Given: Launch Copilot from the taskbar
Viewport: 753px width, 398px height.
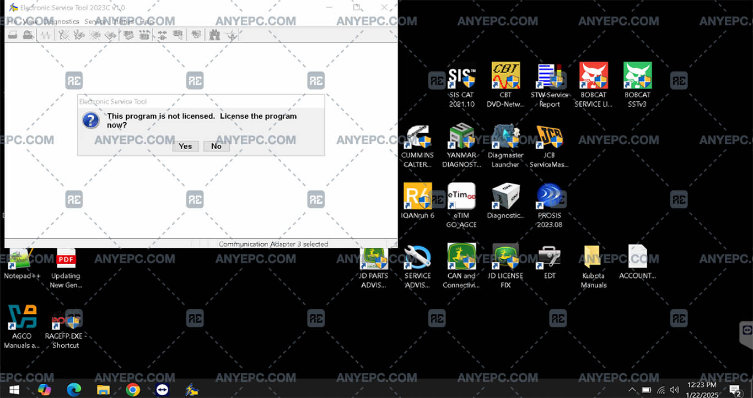Looking at the screenshot, I should tap(44, 390).
